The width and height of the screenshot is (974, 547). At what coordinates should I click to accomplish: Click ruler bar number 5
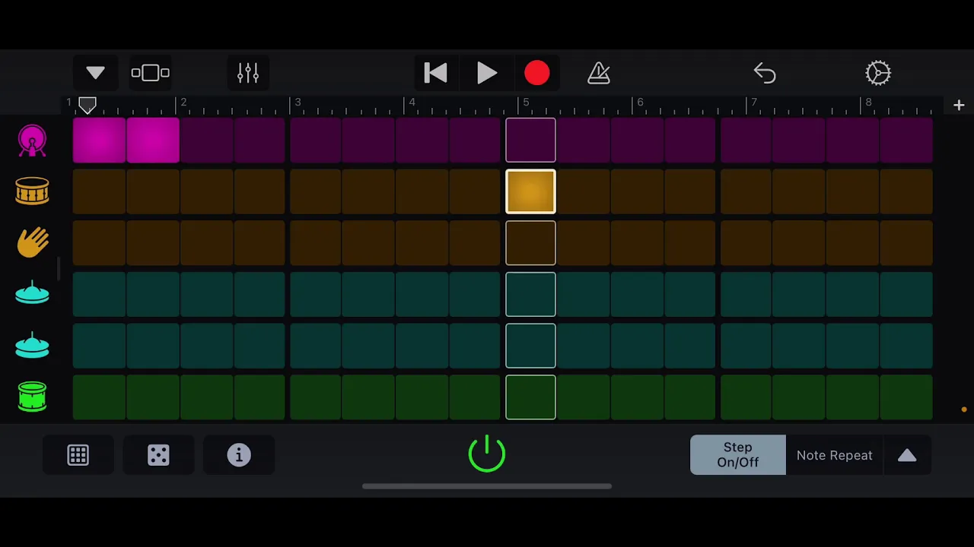tap(526, 103)
